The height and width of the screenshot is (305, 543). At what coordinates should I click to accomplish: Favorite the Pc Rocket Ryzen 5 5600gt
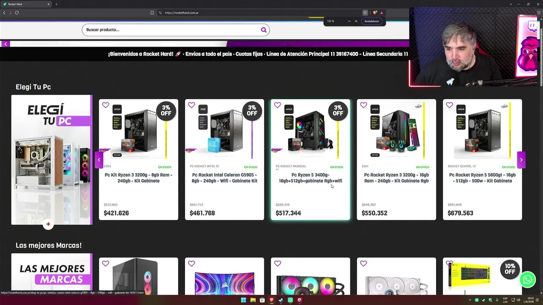tap(450, 105)
